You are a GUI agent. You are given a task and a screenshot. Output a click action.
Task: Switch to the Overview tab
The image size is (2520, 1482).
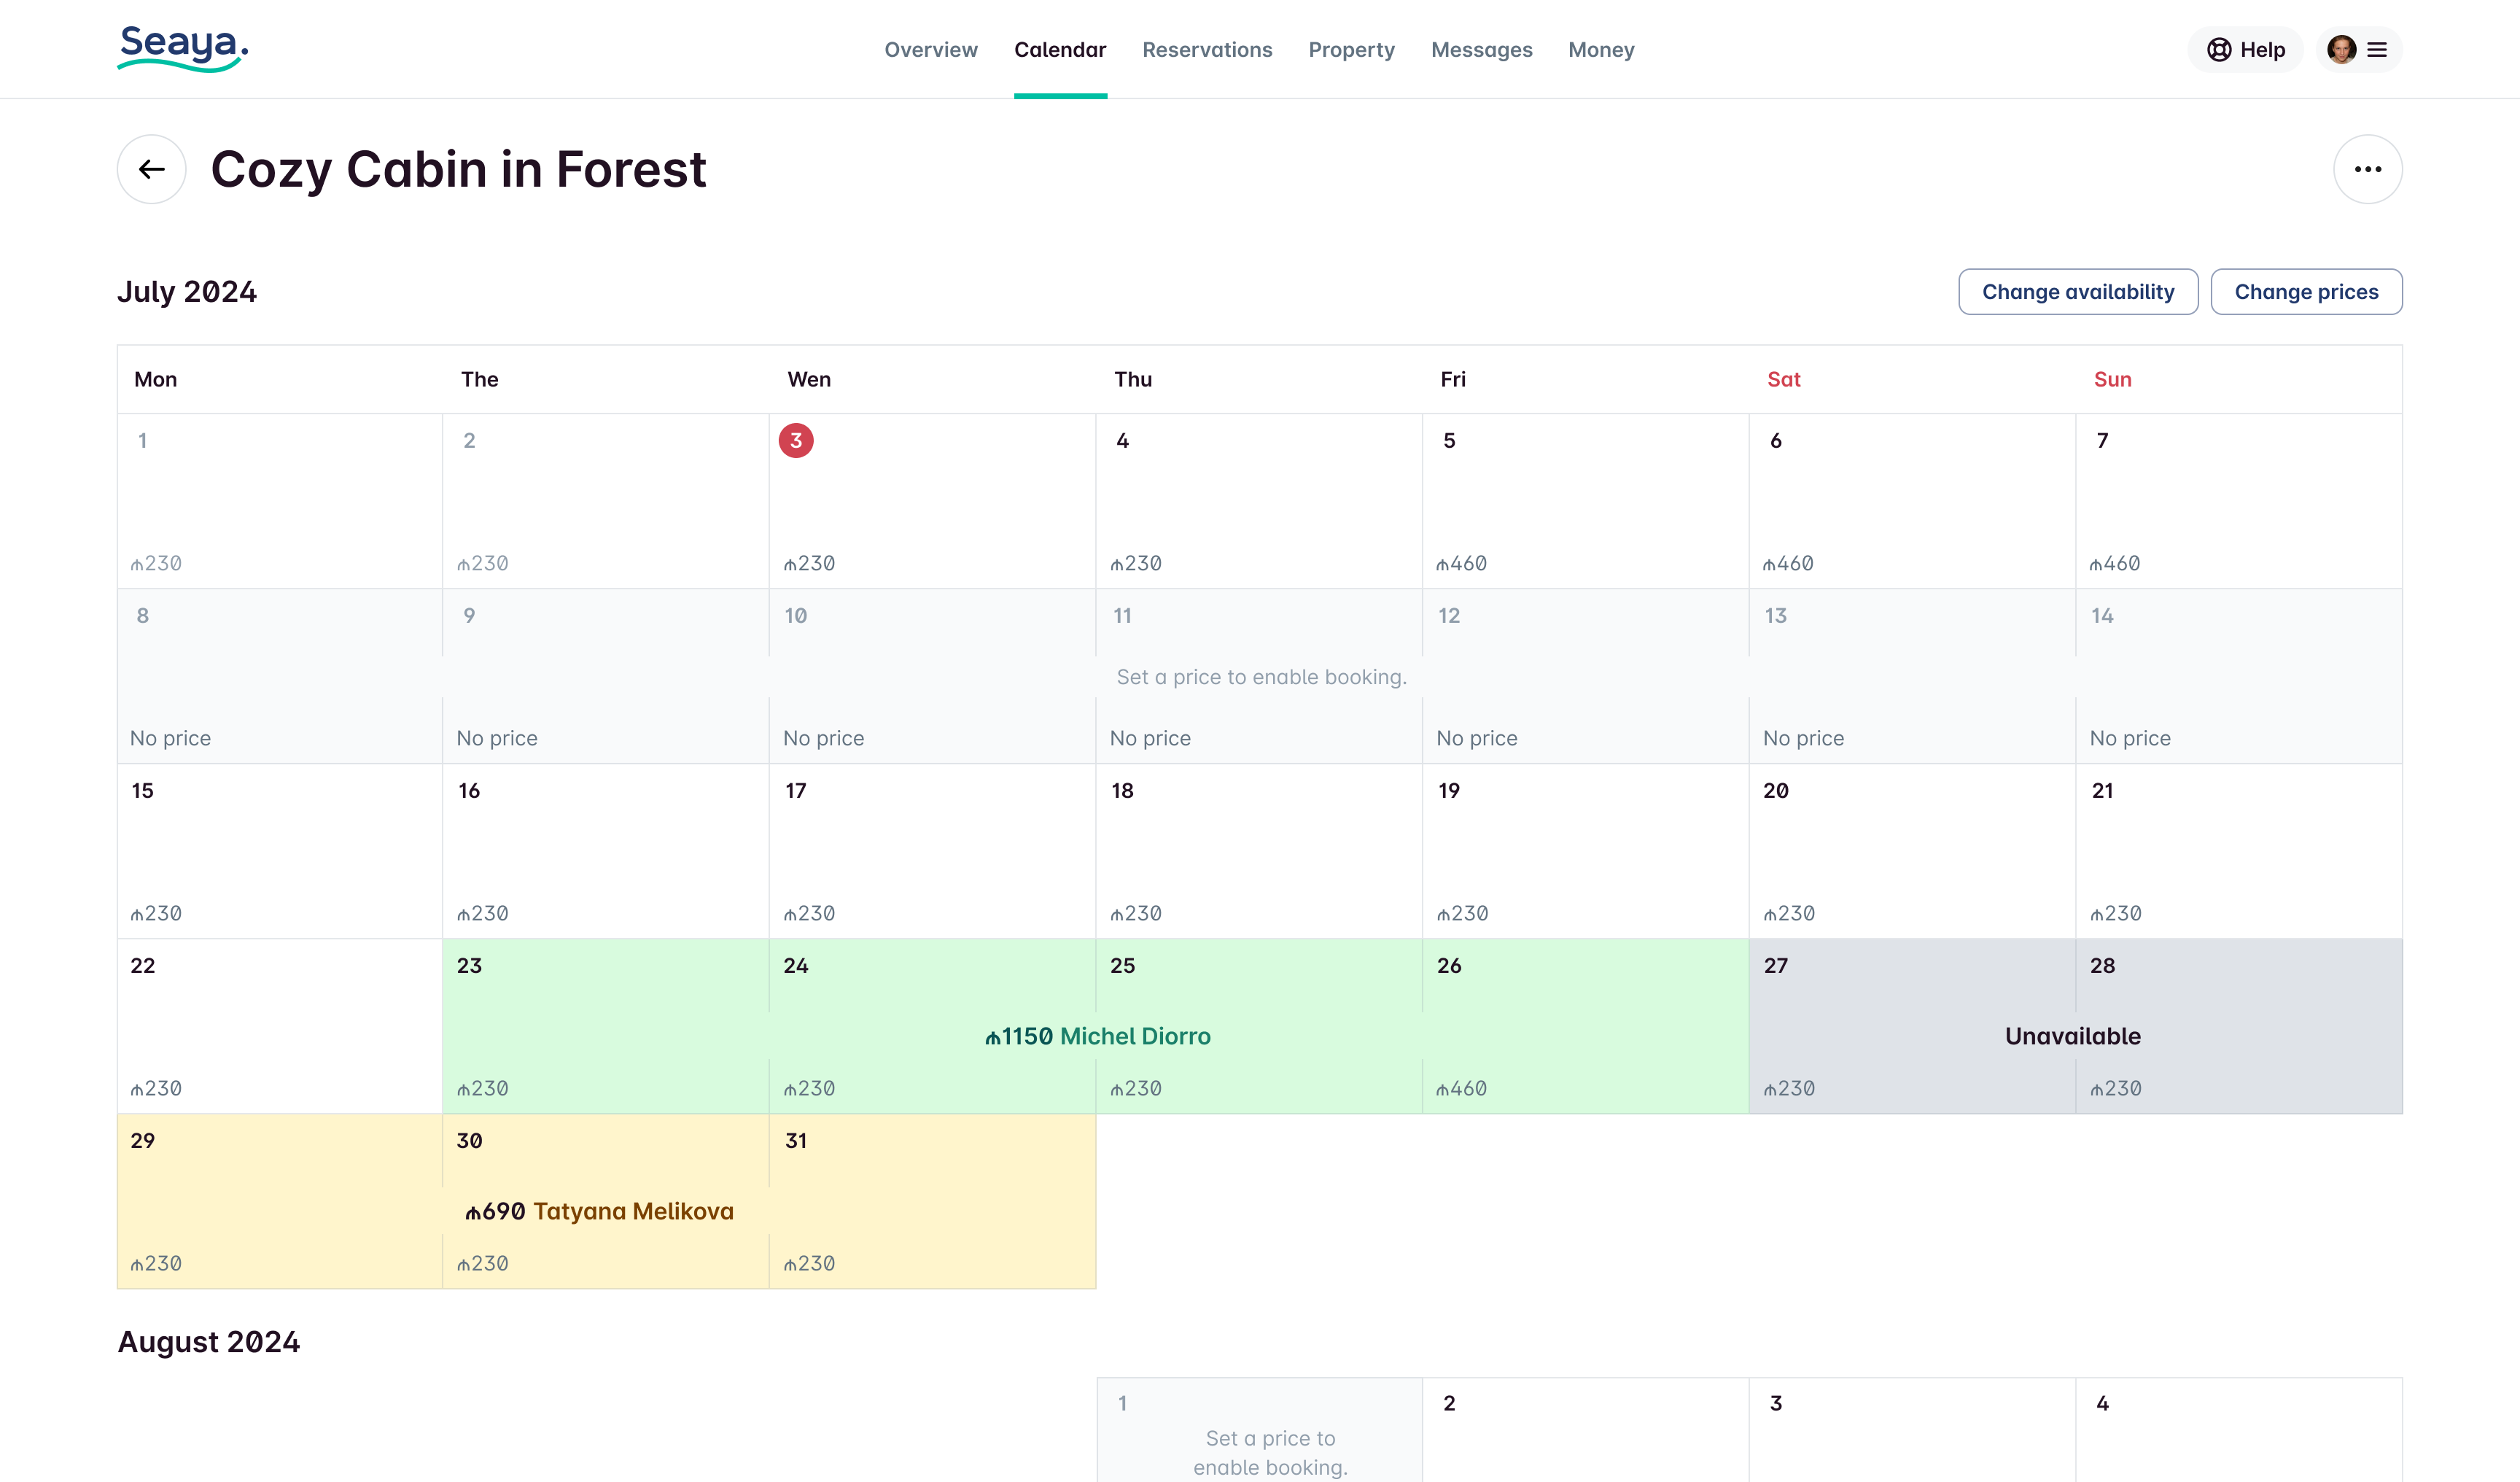pos(930,50)
